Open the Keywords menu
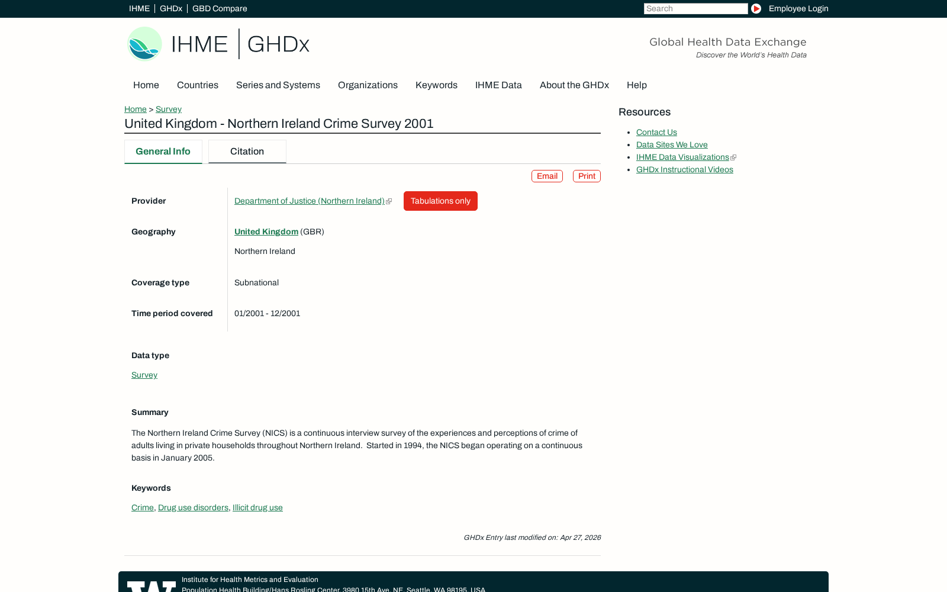Viewport: 947px width, 592px height. pyautogui.click(x=436, y=85)
